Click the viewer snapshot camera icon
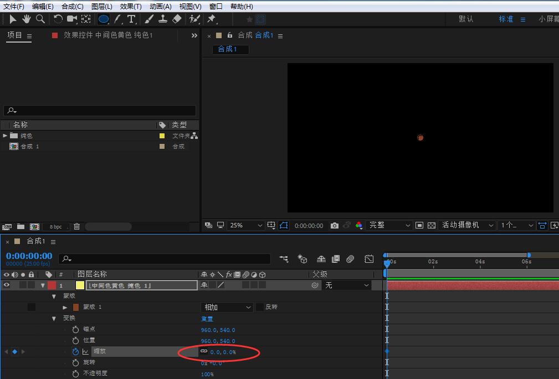This screenshot has height=379, width=559. click(334, 226)
